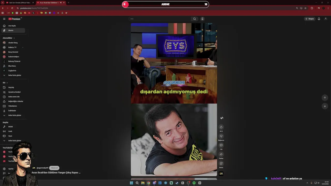Bookmark this page with the star
331x186 pixels.
pyautogui.click(x=305, y=8)
